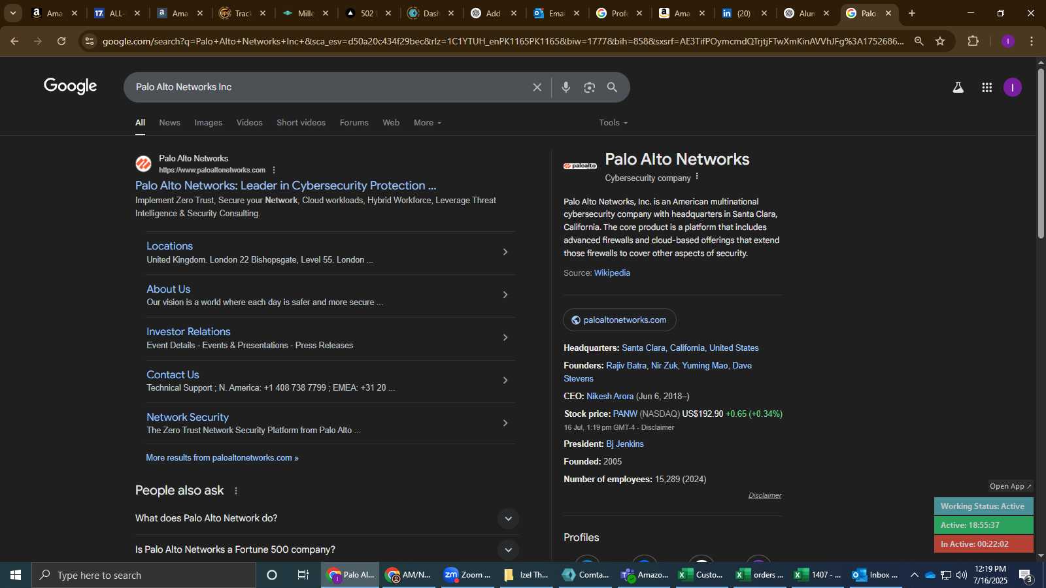Image resolution: width=1046 pixels, height=588 pixels.
Task: Open Chrome profile avatar in toolbar
Action: click(x=1007, y=41)
